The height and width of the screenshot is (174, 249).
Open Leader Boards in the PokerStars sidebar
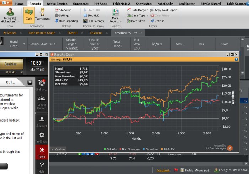42,102
